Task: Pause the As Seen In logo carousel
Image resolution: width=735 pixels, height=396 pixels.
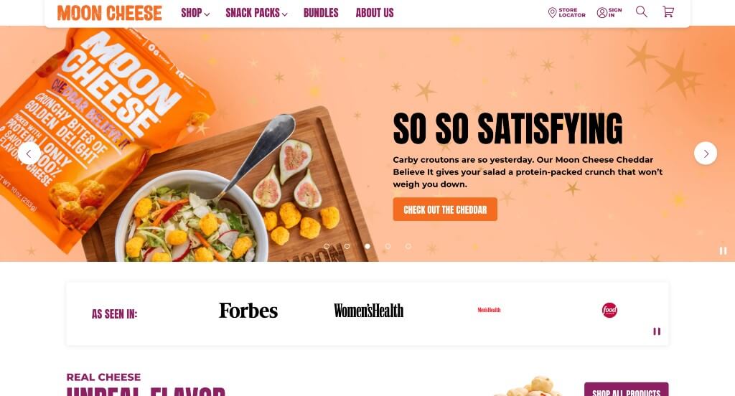Action: click(x=657, y=331)
